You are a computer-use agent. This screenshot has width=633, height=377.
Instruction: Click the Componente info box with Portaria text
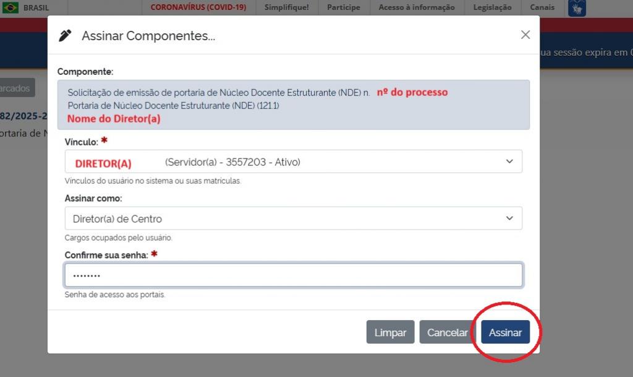coord(293,105)
